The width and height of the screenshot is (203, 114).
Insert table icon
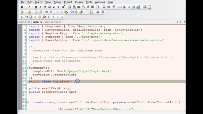[120, 7]
